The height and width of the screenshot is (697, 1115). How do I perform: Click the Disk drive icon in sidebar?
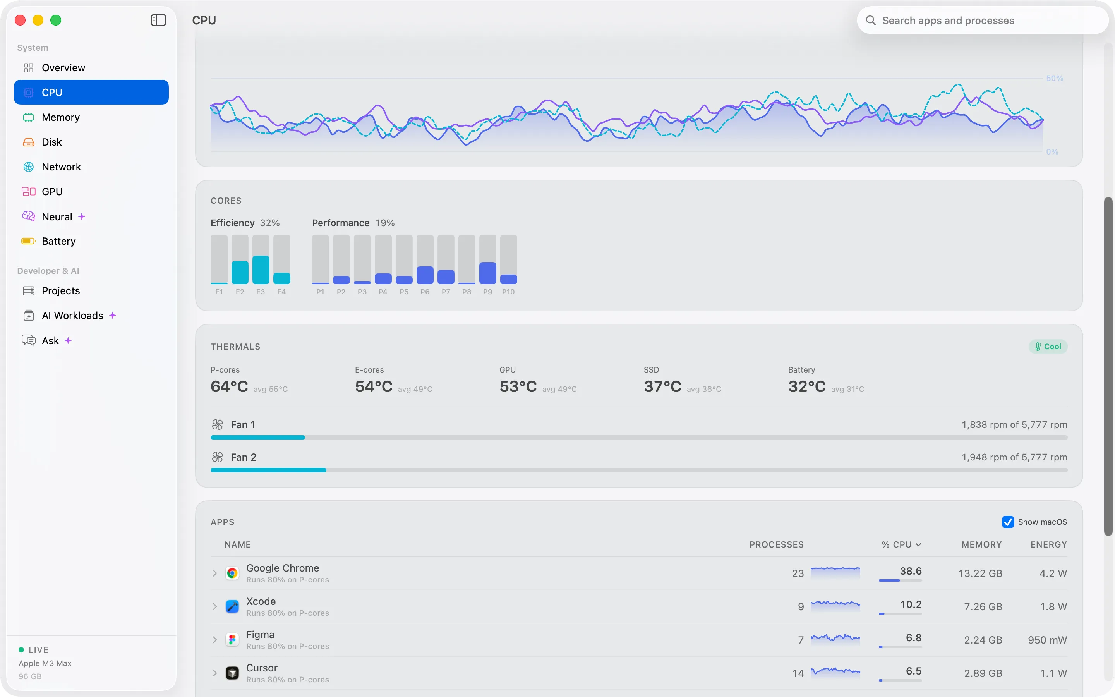coord(29,142)
